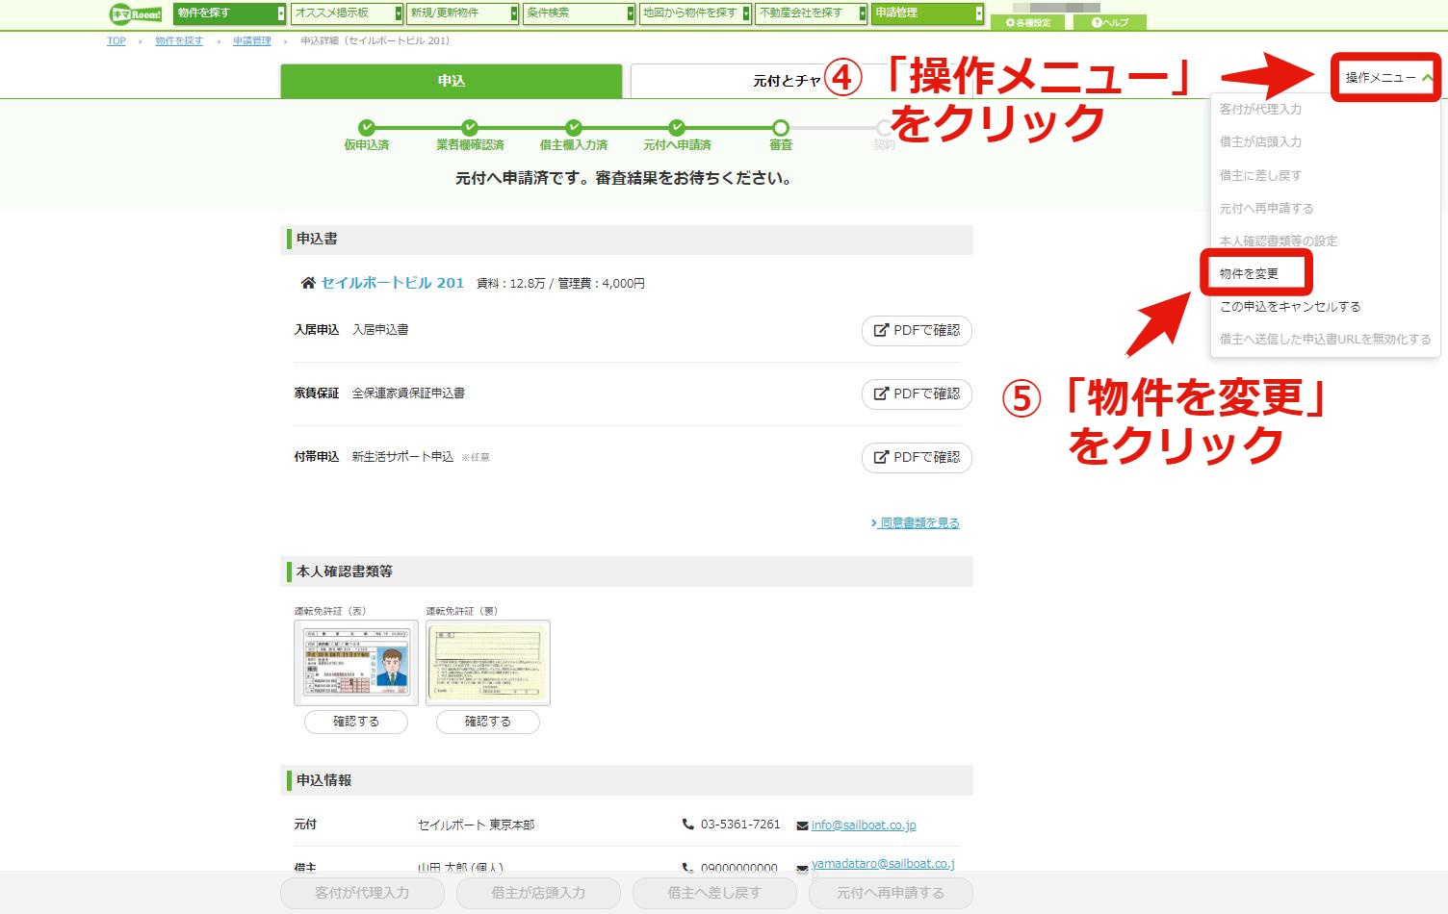The height and width of the screenshot is (914, 1448).
Task: Click the phone icon next to 03-5361-7261
Action: (687, 825)
